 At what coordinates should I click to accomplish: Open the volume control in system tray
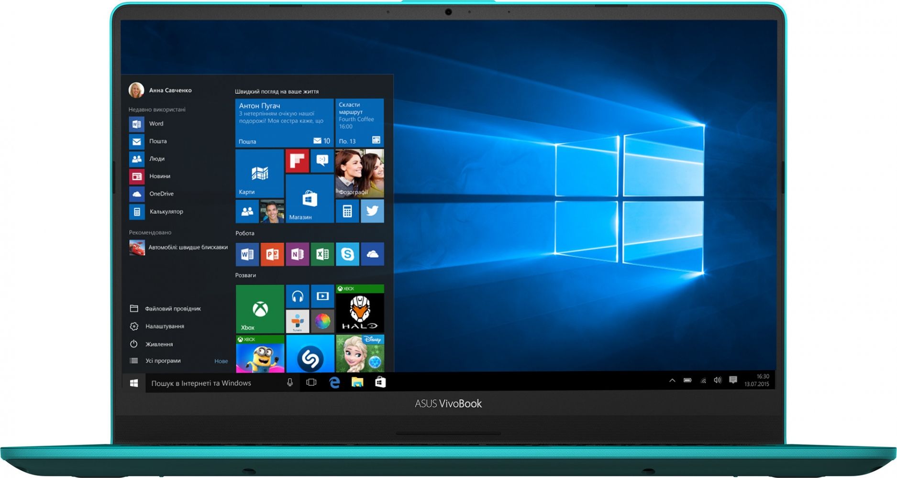point(717,380)
